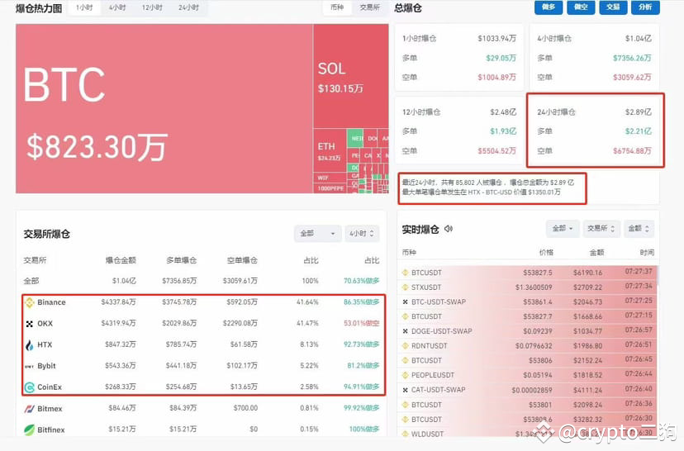
Task: Click the 4小时爆仓 summary card
Action: point(594,58)
